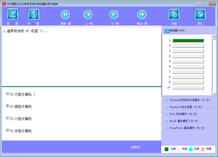Minimize the exam window
Image resolution: width=218 pixels, height=157 pixels.
[x=198, y=4]
